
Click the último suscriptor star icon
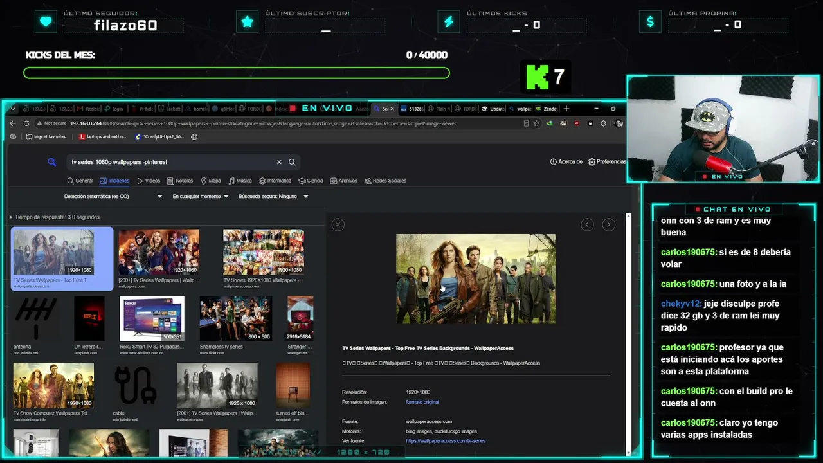(248, 21)
